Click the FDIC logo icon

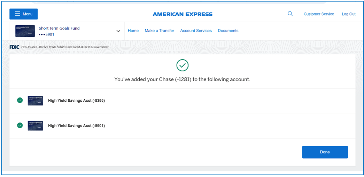tap(14, 47)
